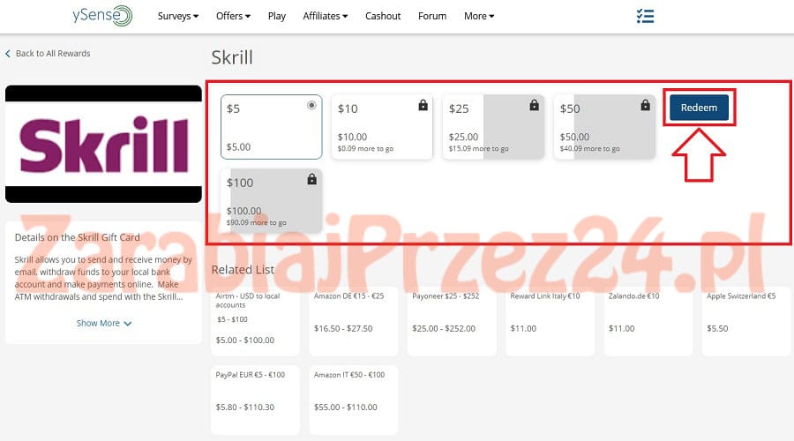Click the Redeem button
Image resolution: width=794 pixels, height=441 pixels.
(x=699, y=108)
